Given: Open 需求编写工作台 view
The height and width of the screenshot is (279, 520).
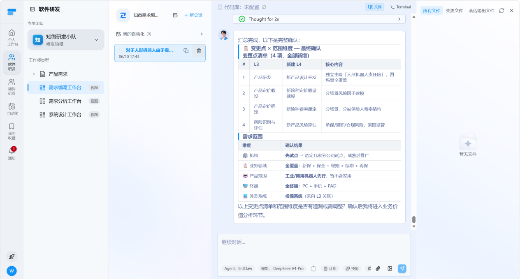Looking at the screenshot, I should pos(66,88).
